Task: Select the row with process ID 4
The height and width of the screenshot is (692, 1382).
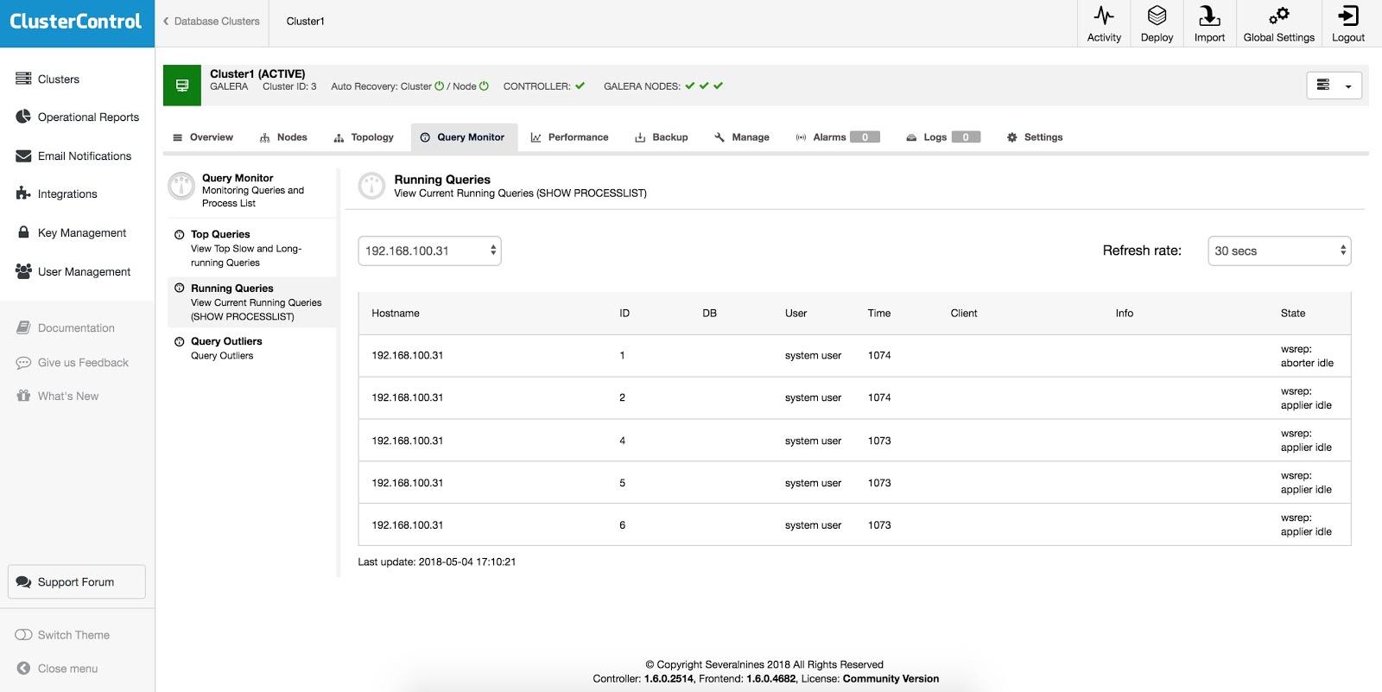Action: coord(854,441)
